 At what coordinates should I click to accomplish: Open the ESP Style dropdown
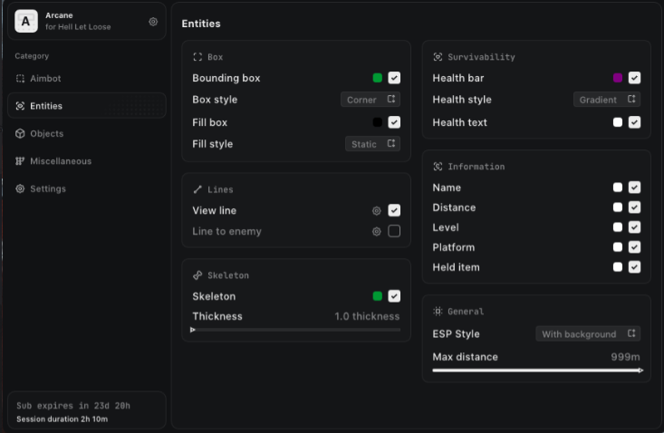[589, 334]
